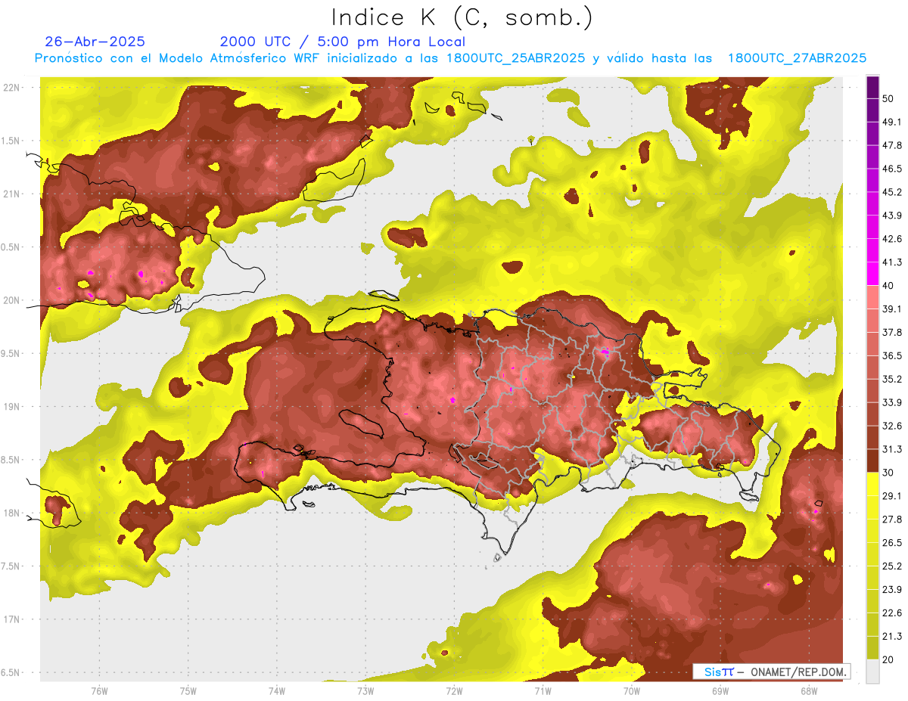Click the gray swatch below 20 on scale
Image resolution: width=908 pixels, height=701 pixels.
click(872, 671)
